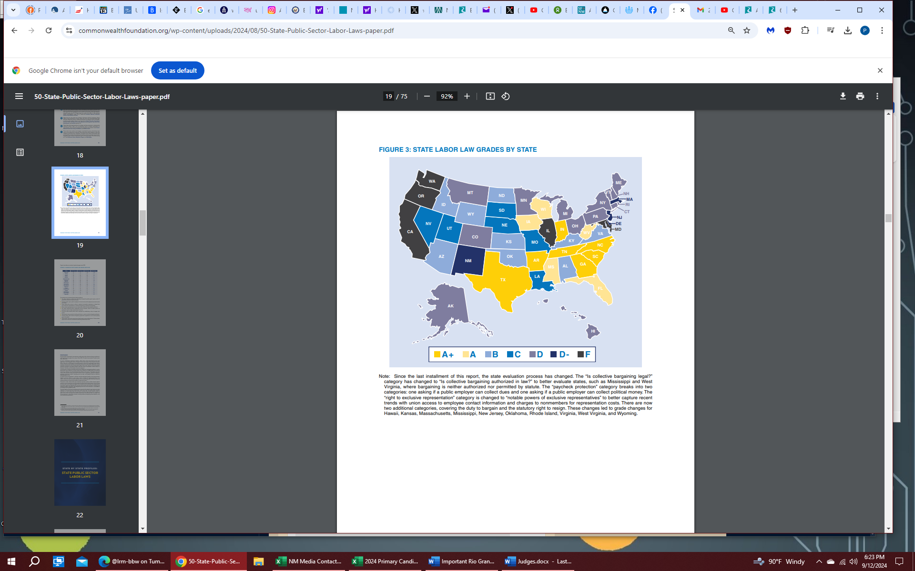Expand the tab search dropdown

13,10
